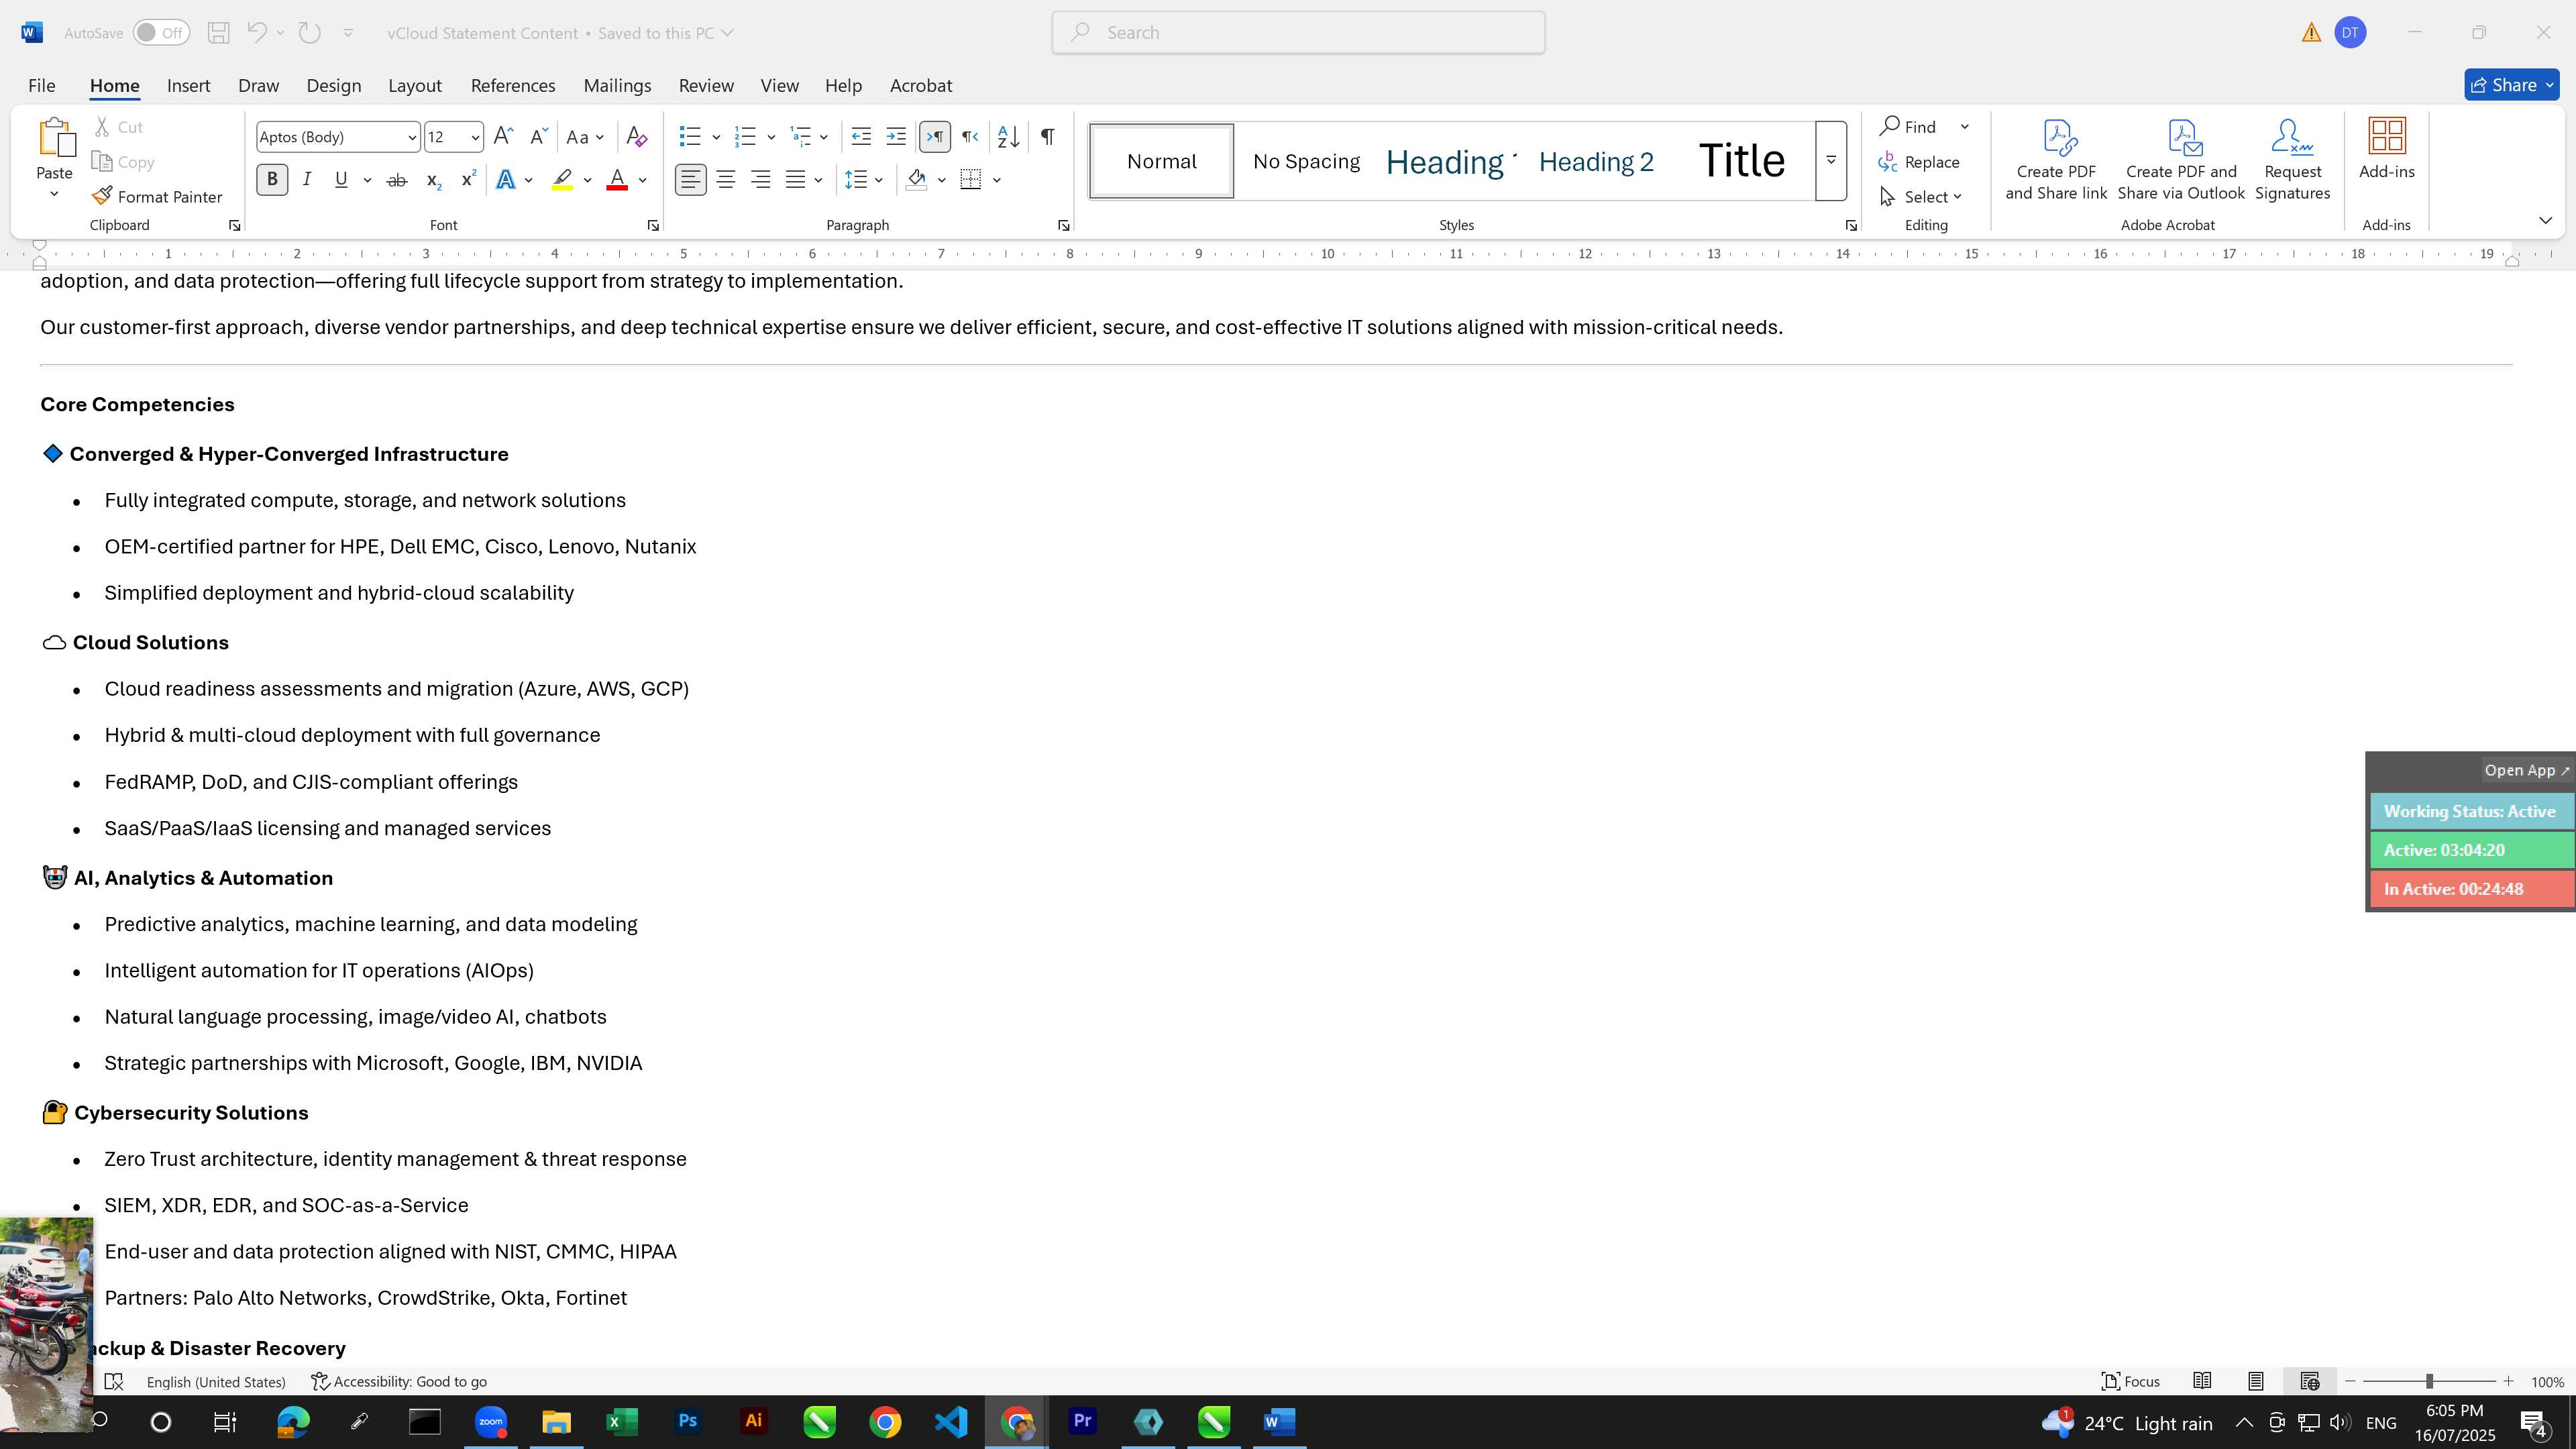
Task: Click Open App on tracker widget
Action: click(2527, 770)
